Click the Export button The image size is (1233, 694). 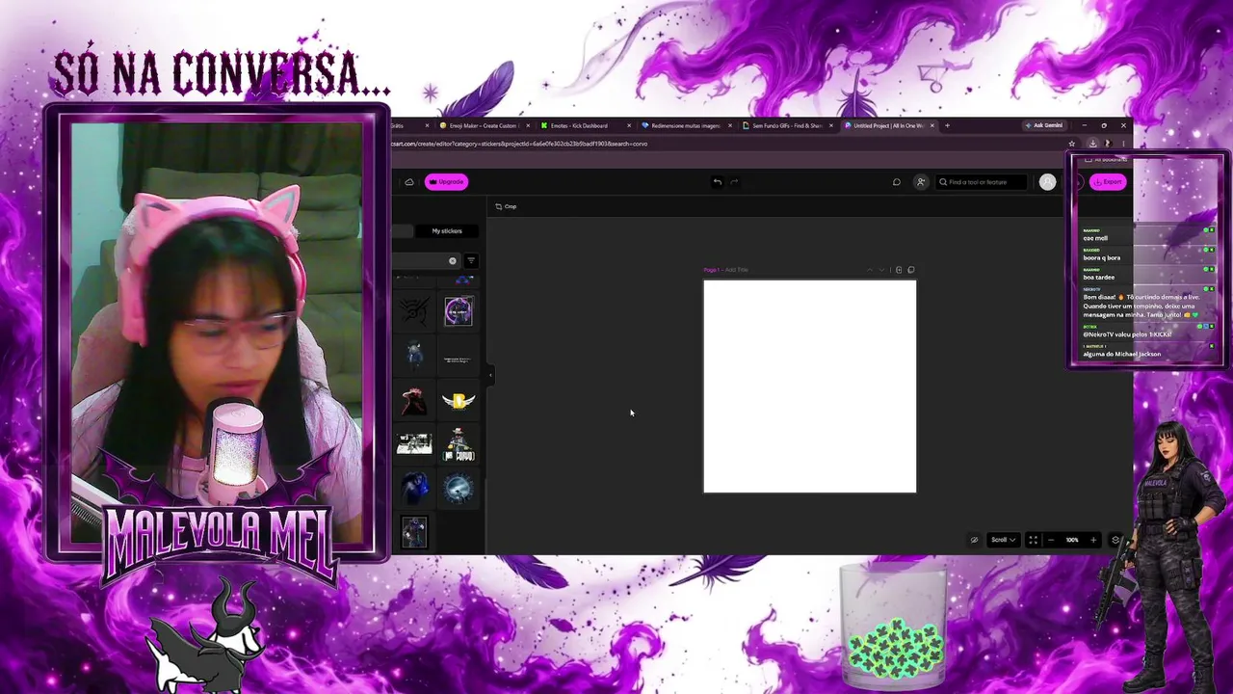[1108, 181]
